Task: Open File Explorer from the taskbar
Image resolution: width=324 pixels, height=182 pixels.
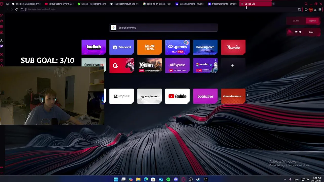Action: (x=138, y=179)
